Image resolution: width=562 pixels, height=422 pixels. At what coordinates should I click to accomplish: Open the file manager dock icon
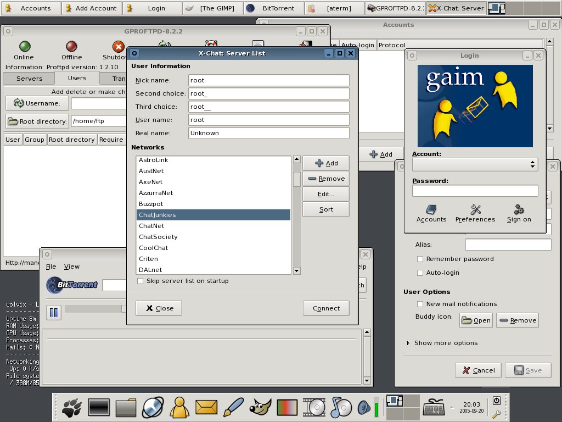(x=126, y=408)
